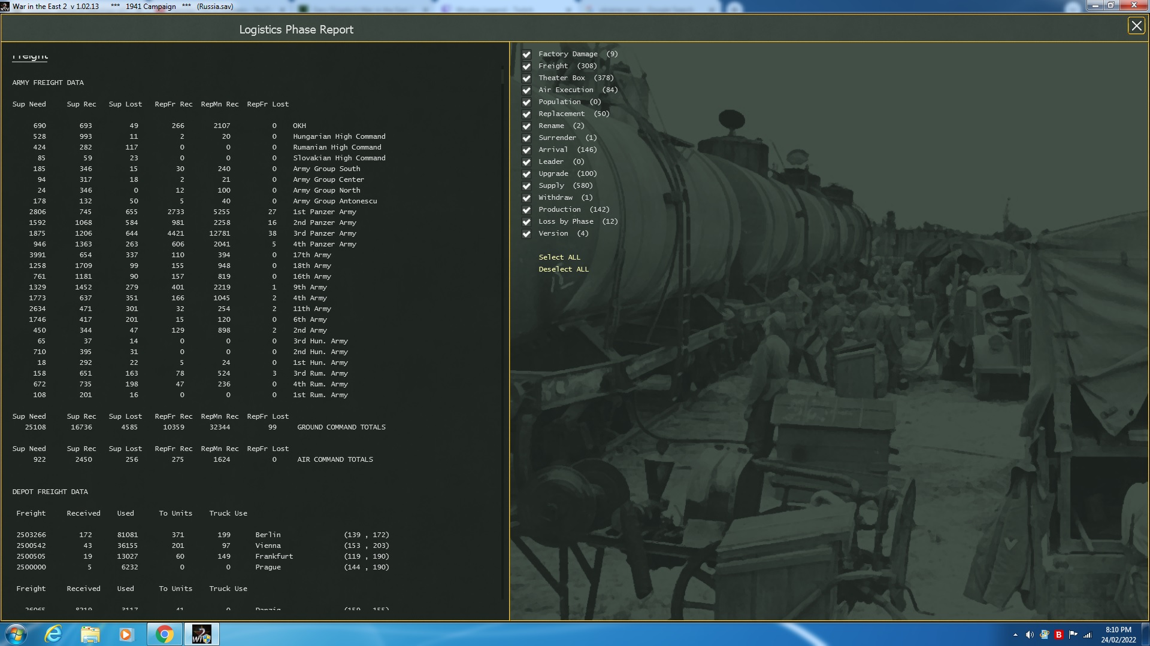Toggle the Theater Box checkbox
Screen dimensions: 1150x646
(526, 78)
